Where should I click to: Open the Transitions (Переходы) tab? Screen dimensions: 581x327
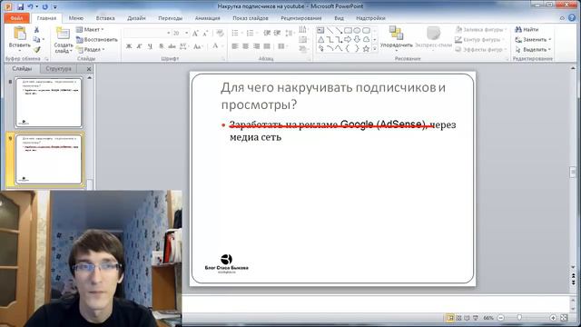point(170,18)
